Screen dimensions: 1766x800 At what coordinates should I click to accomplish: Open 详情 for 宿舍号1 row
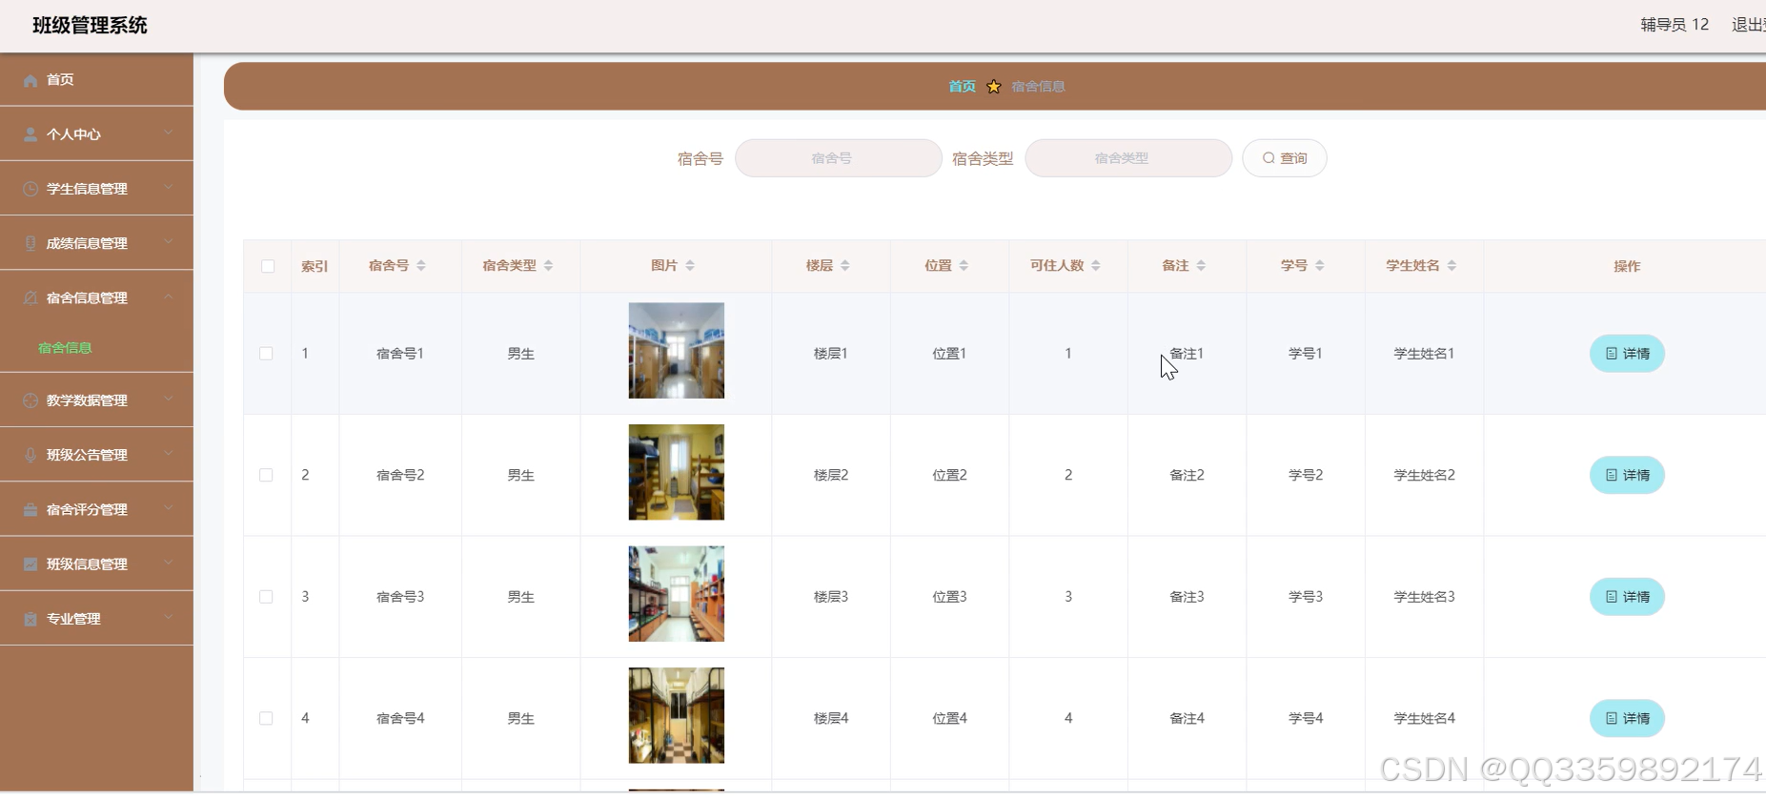coord(1627,354)
